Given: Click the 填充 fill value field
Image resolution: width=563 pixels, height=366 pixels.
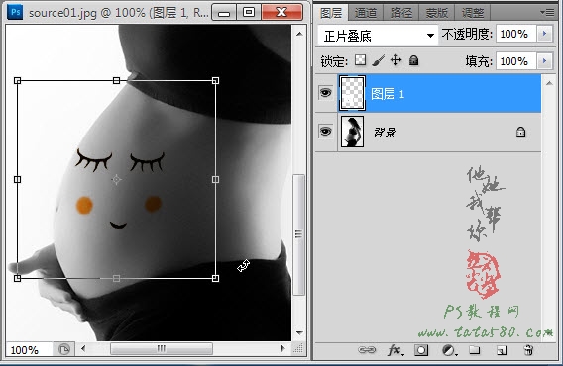Looking at the screenshot, I should pos(516,61).
